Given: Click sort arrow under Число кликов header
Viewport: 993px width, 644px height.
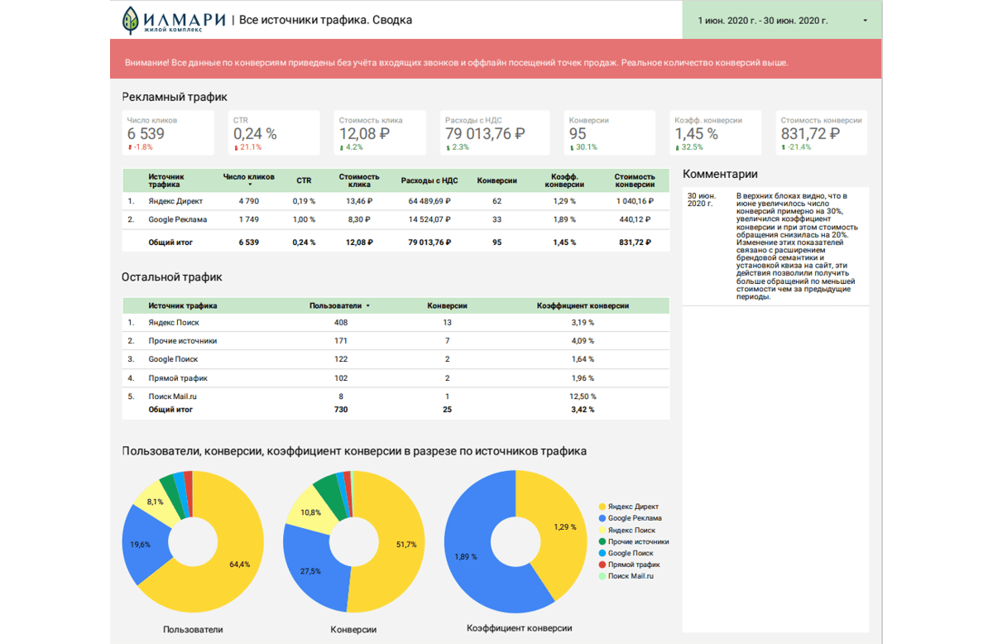Looking at the screenshot, I should (x=249, y=185).
